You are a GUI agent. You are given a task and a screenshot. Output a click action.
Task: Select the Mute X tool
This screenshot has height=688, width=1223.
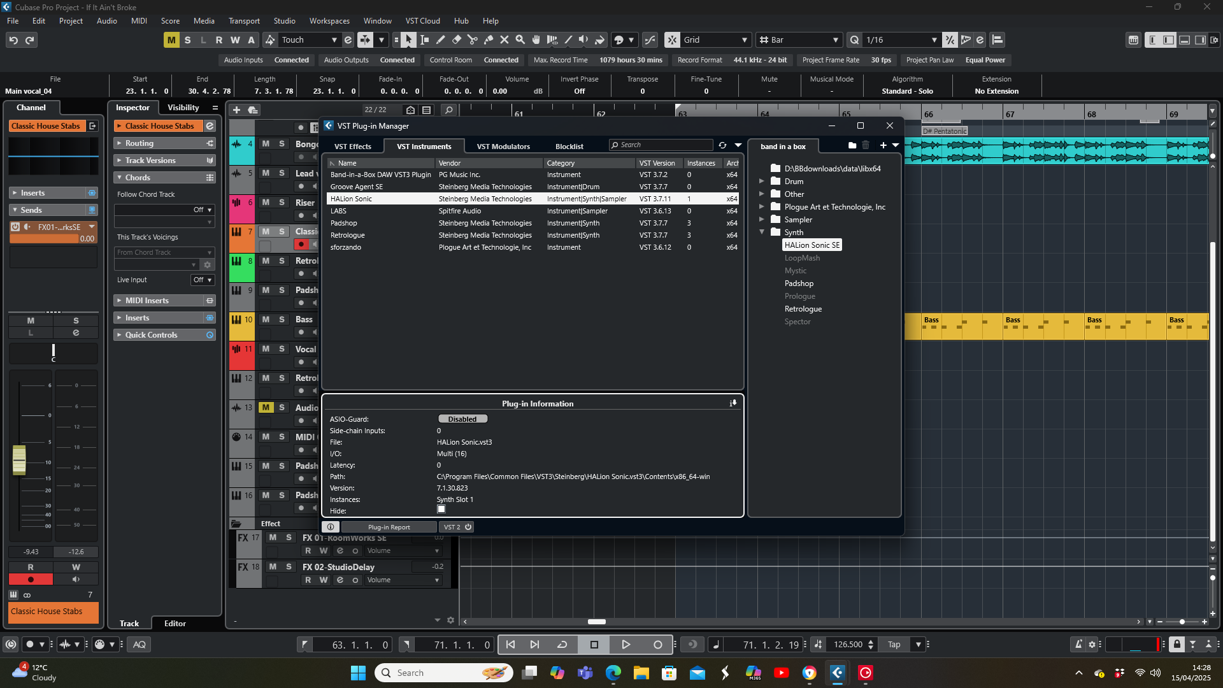pos(504,40)
